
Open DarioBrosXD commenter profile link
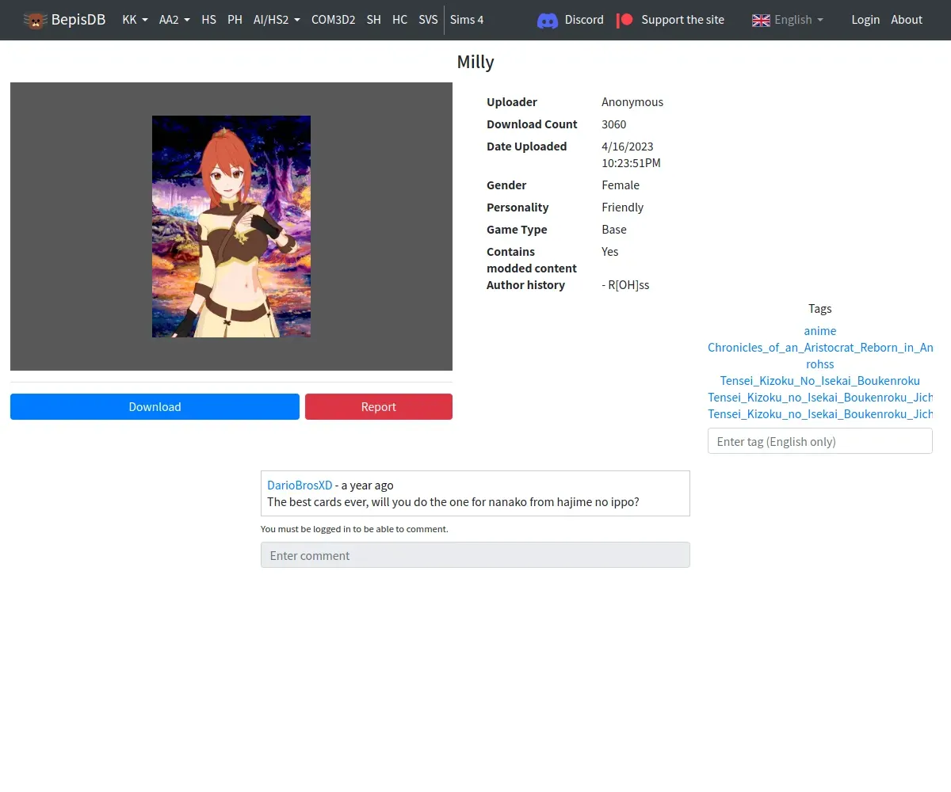(300, 485)
